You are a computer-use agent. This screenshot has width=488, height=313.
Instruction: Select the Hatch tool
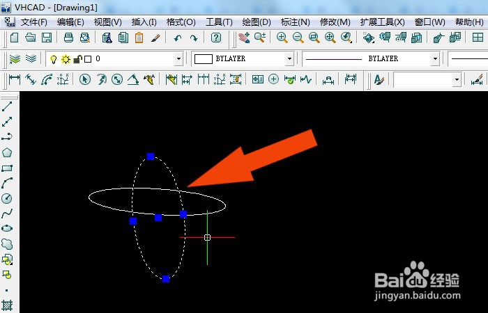point(7,305)
